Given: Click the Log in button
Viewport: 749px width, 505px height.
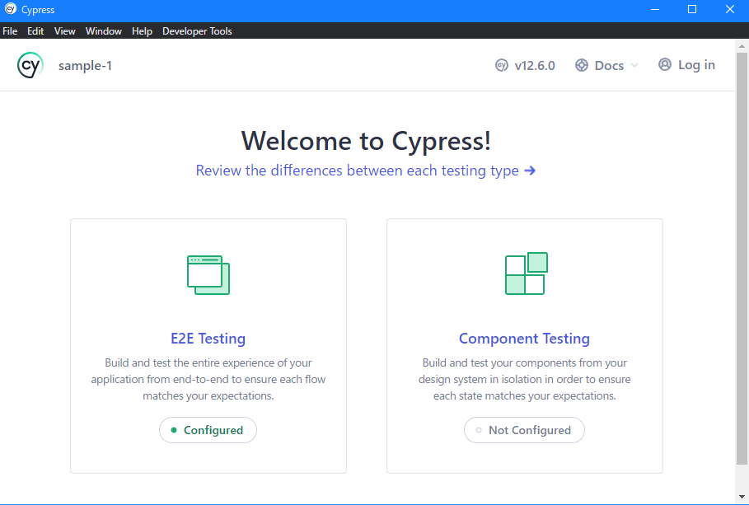Looking at the screenshot, I should tap(686, 65).
